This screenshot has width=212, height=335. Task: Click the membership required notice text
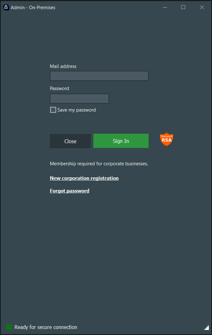tap(99, 163)
